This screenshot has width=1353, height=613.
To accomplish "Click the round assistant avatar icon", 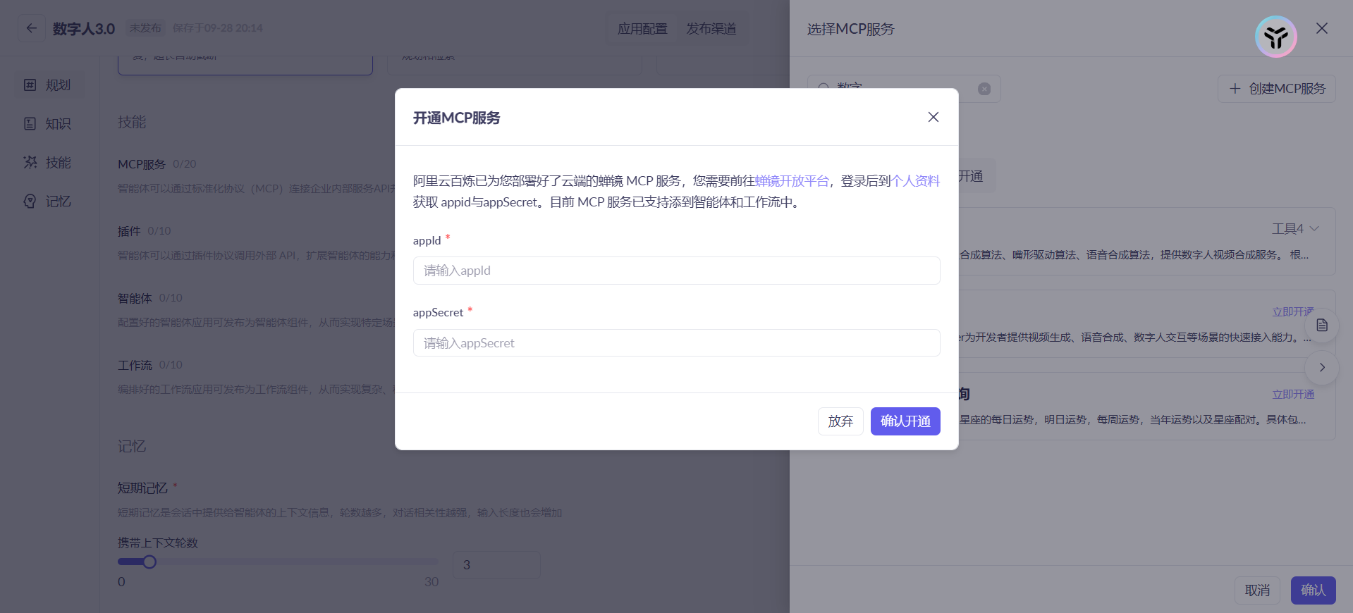I will [1276, 37].
